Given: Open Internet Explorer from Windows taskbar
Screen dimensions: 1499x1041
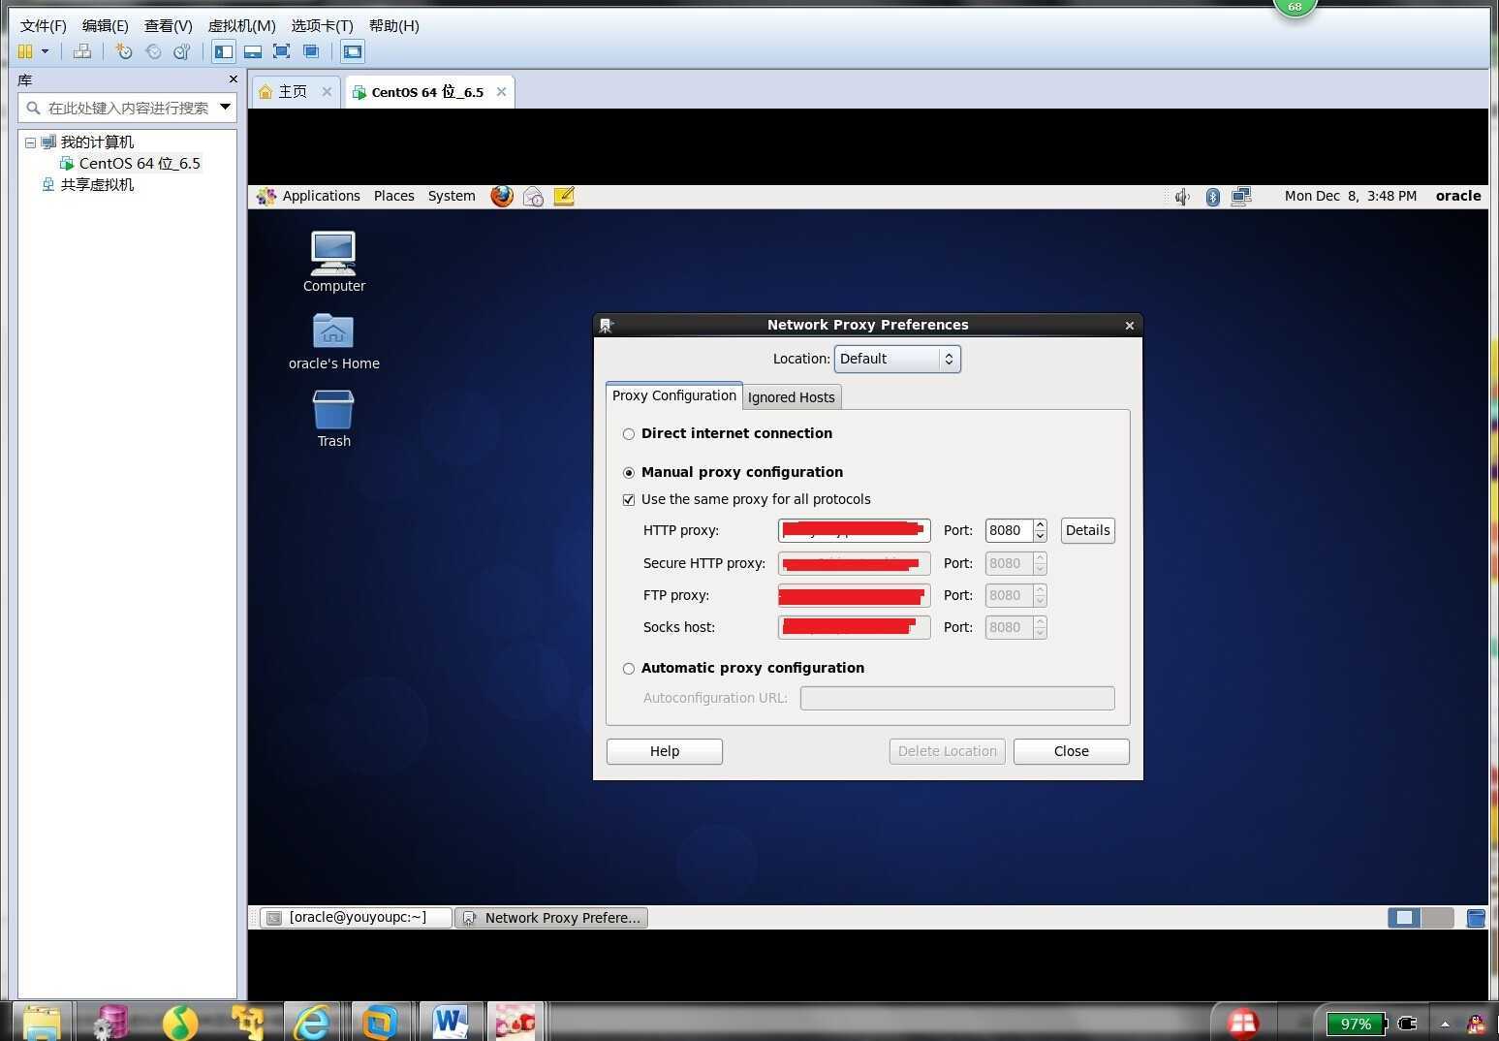Looking at the screenshot, I should pyautogui.click(x=312, y=1023).
